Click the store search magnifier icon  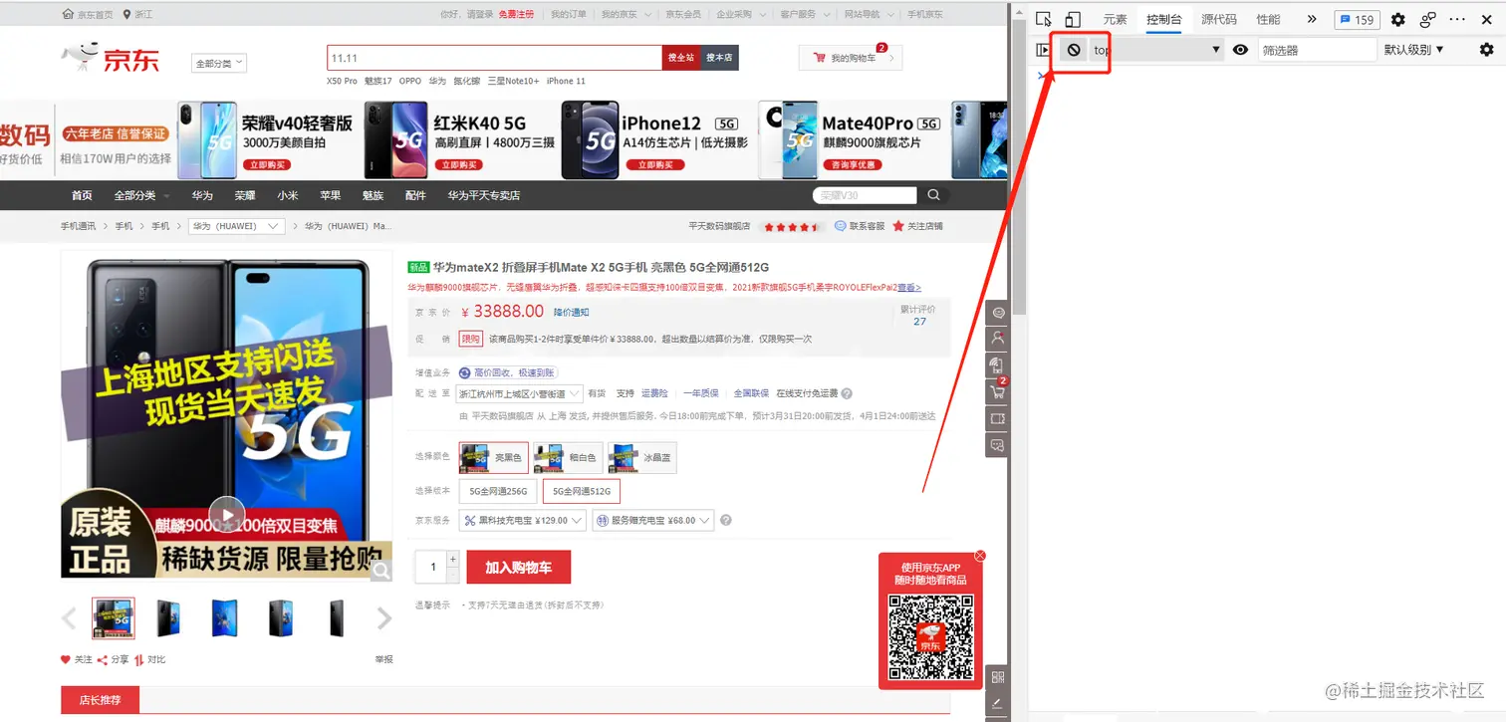click(x=934, y=195)
